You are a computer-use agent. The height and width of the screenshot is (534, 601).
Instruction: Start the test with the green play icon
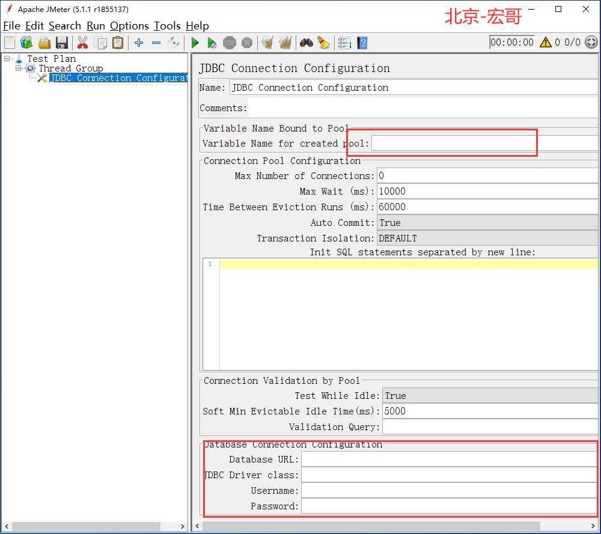[195, 43]
